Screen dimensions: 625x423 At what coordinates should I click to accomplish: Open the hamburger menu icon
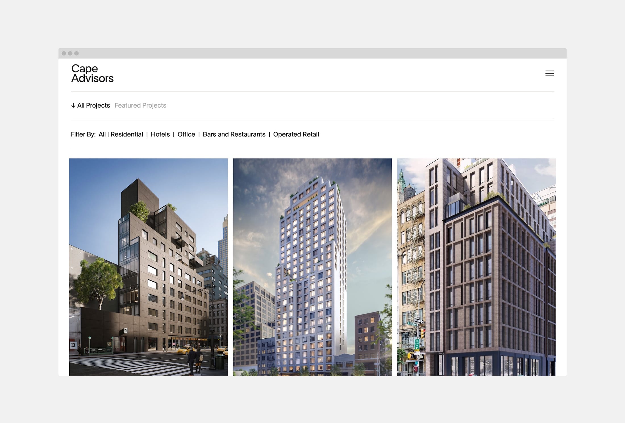coord(549,74)
